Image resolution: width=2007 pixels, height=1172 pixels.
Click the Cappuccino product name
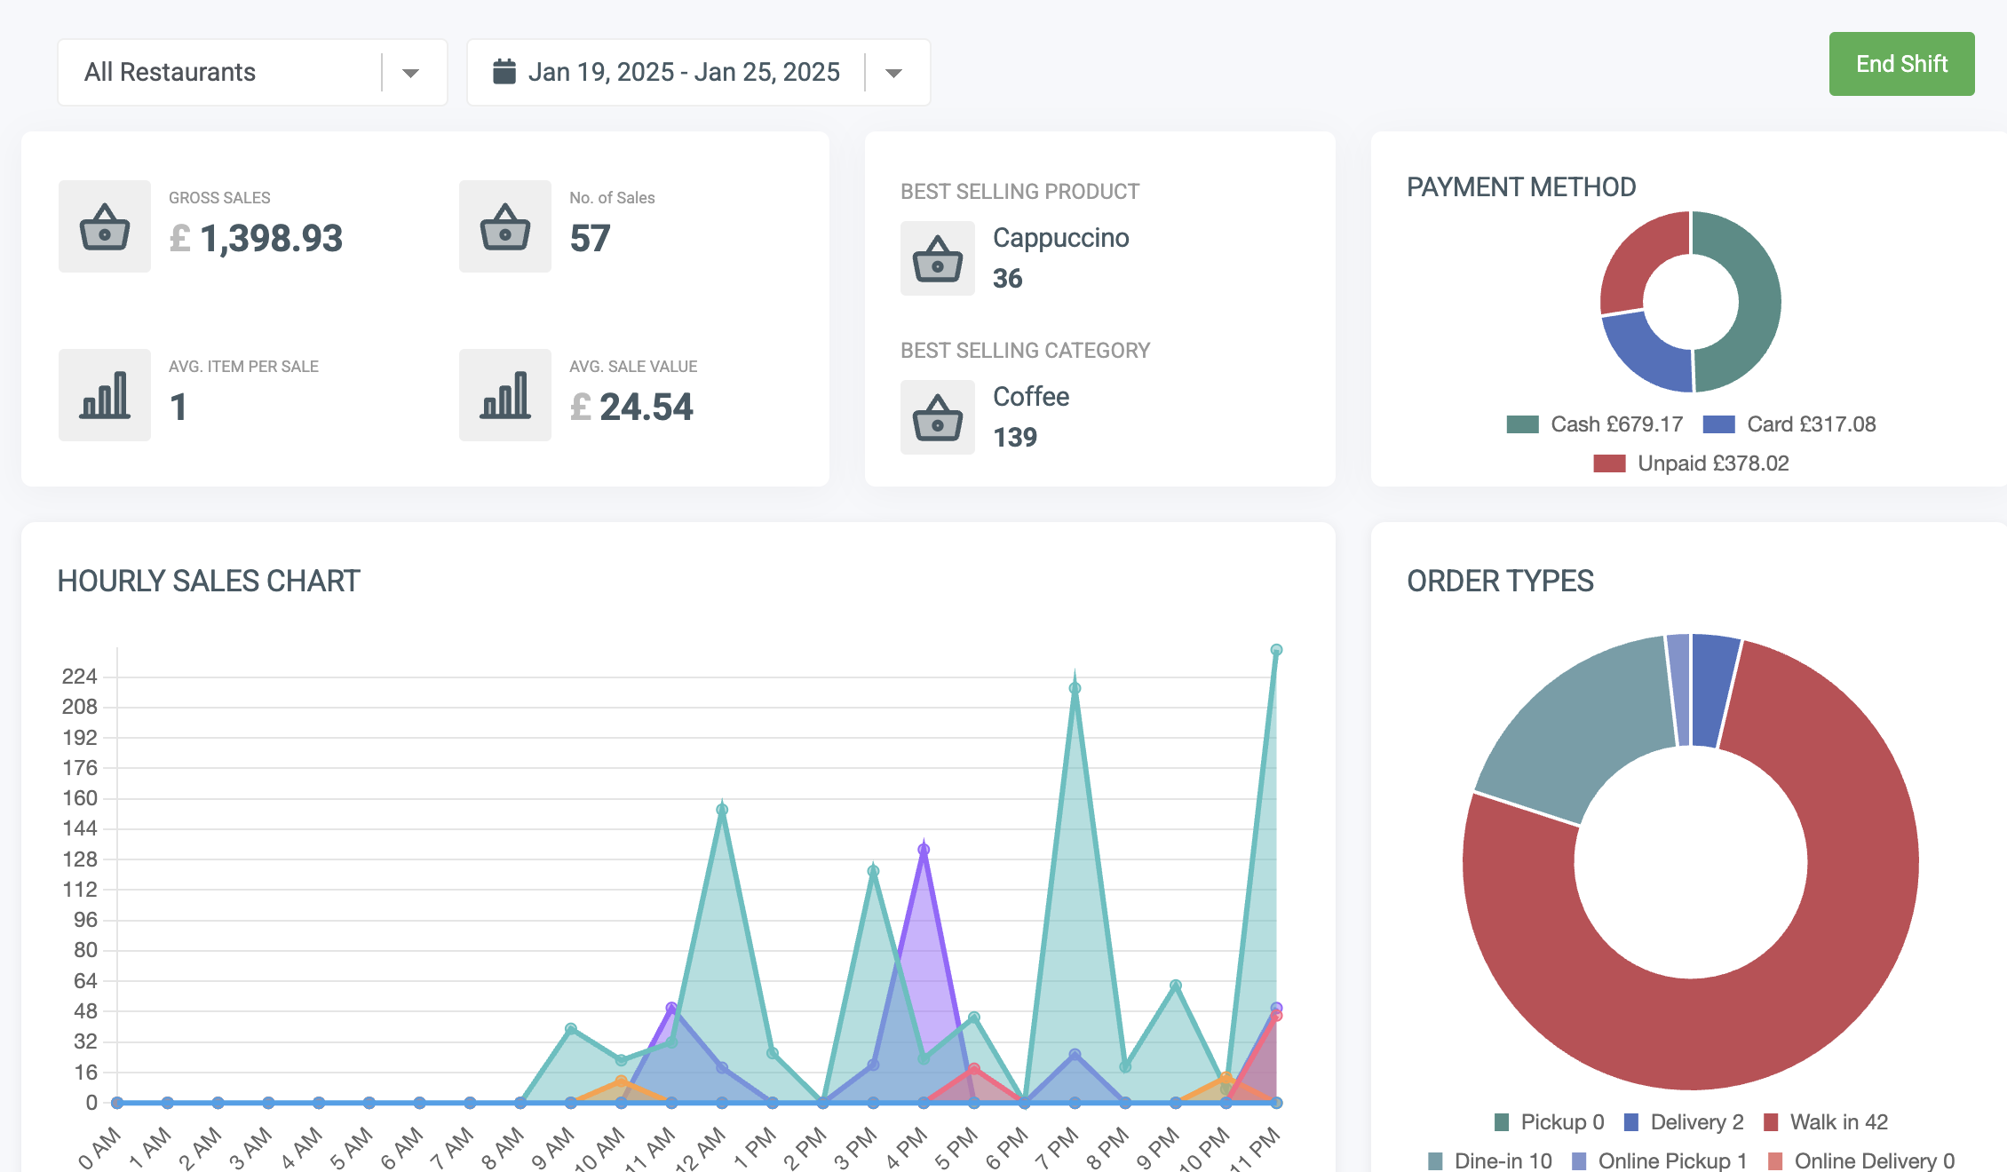coord(1060,238)
